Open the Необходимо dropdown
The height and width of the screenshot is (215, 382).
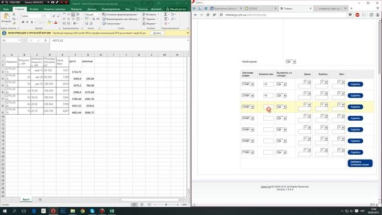(x=291, y=62)
